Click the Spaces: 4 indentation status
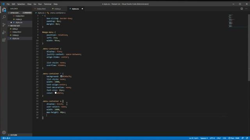 click(x=204, y=138)
